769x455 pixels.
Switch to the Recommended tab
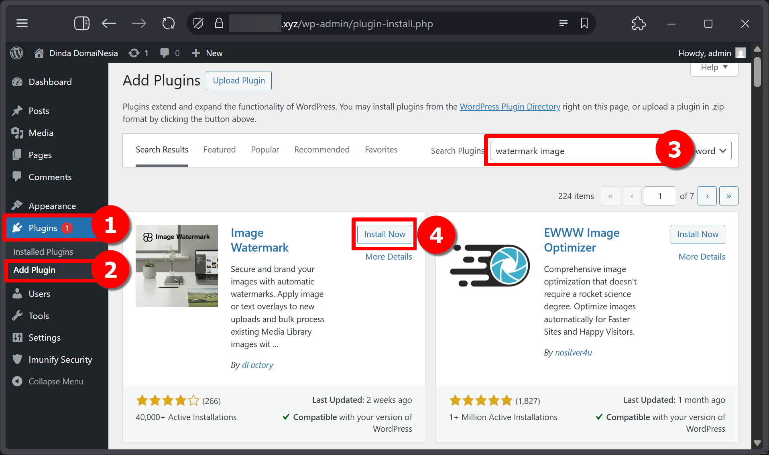[x=322, y=150]
